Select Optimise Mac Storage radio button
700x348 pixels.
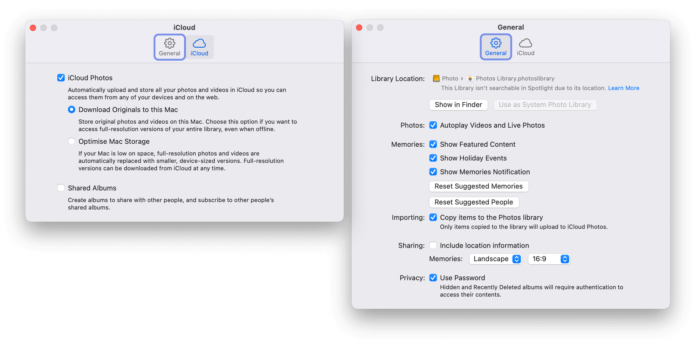[x=72, y=141]
